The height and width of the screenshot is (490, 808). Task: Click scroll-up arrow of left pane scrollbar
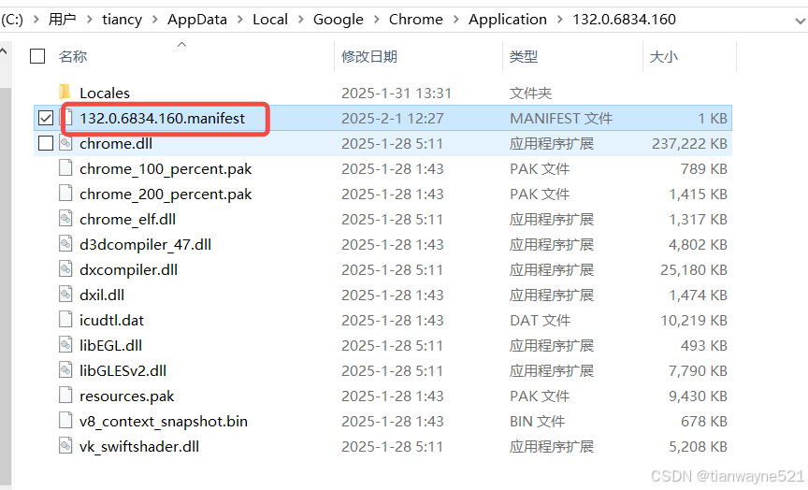point(4,51)
